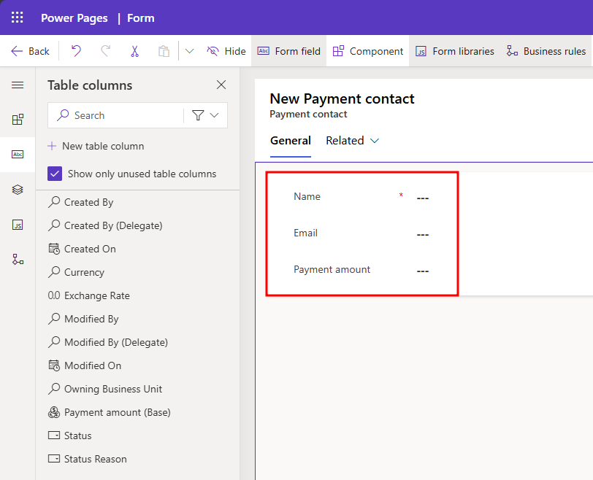Go Back using the toolbar link
Screen dimensions: 593x480
point(30,51)
